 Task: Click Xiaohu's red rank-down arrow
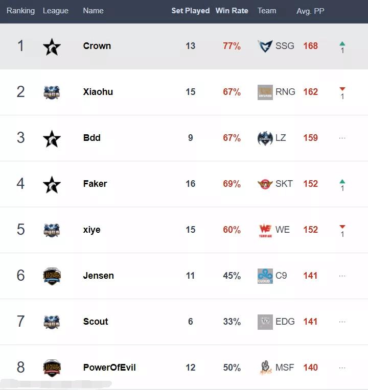(x=342, y=90)
